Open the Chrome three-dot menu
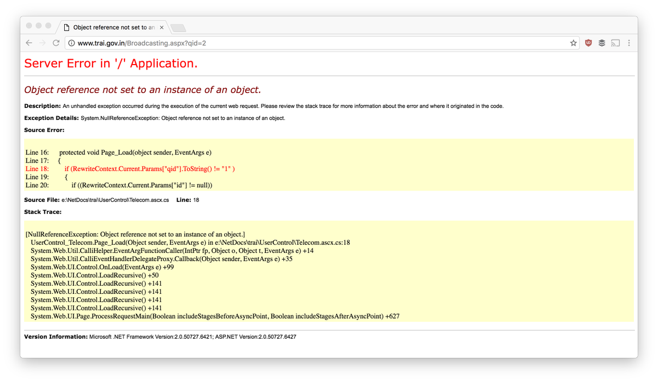 (x=629, y=43)
